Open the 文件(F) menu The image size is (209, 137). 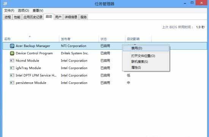(9, 11)
